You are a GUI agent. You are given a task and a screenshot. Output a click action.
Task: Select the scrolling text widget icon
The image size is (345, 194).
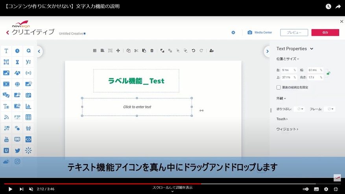click(x=6, y=106)
